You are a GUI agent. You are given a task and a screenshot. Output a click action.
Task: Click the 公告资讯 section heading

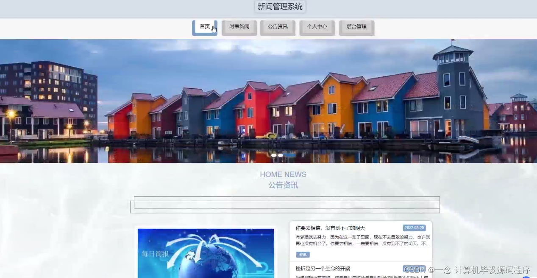point(283,185)
